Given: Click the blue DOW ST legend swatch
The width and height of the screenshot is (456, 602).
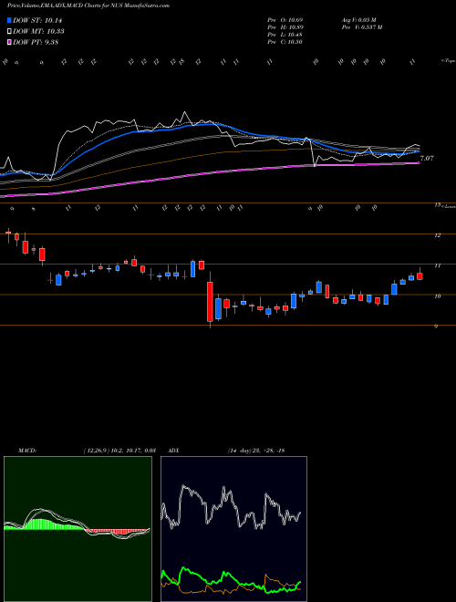Looking at the screenshot, I should [x=9, y=20].
